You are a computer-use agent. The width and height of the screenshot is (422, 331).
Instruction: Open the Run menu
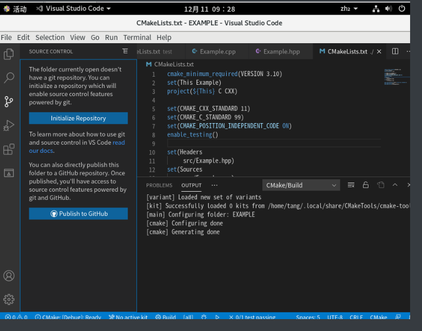(x=111, y=37)
